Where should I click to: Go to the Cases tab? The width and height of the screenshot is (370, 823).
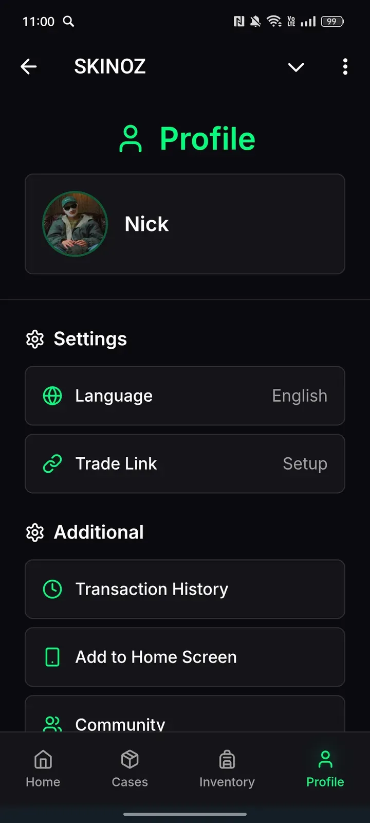point(129,768)
